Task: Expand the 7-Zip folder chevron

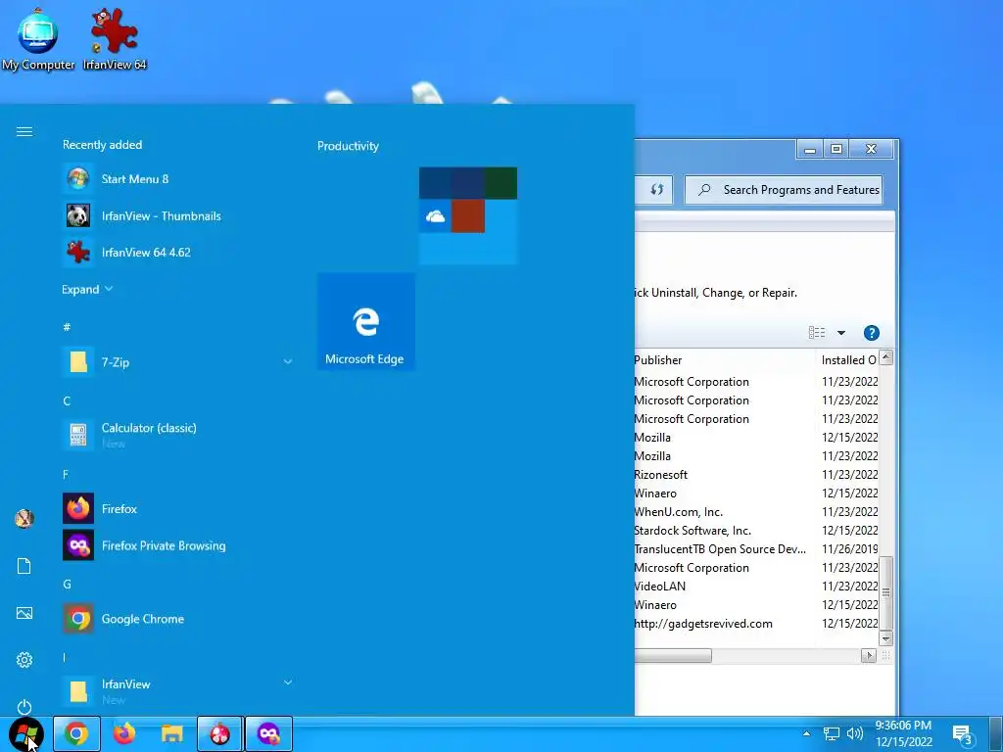Action: pyautogui.click(x=288, y=362)
